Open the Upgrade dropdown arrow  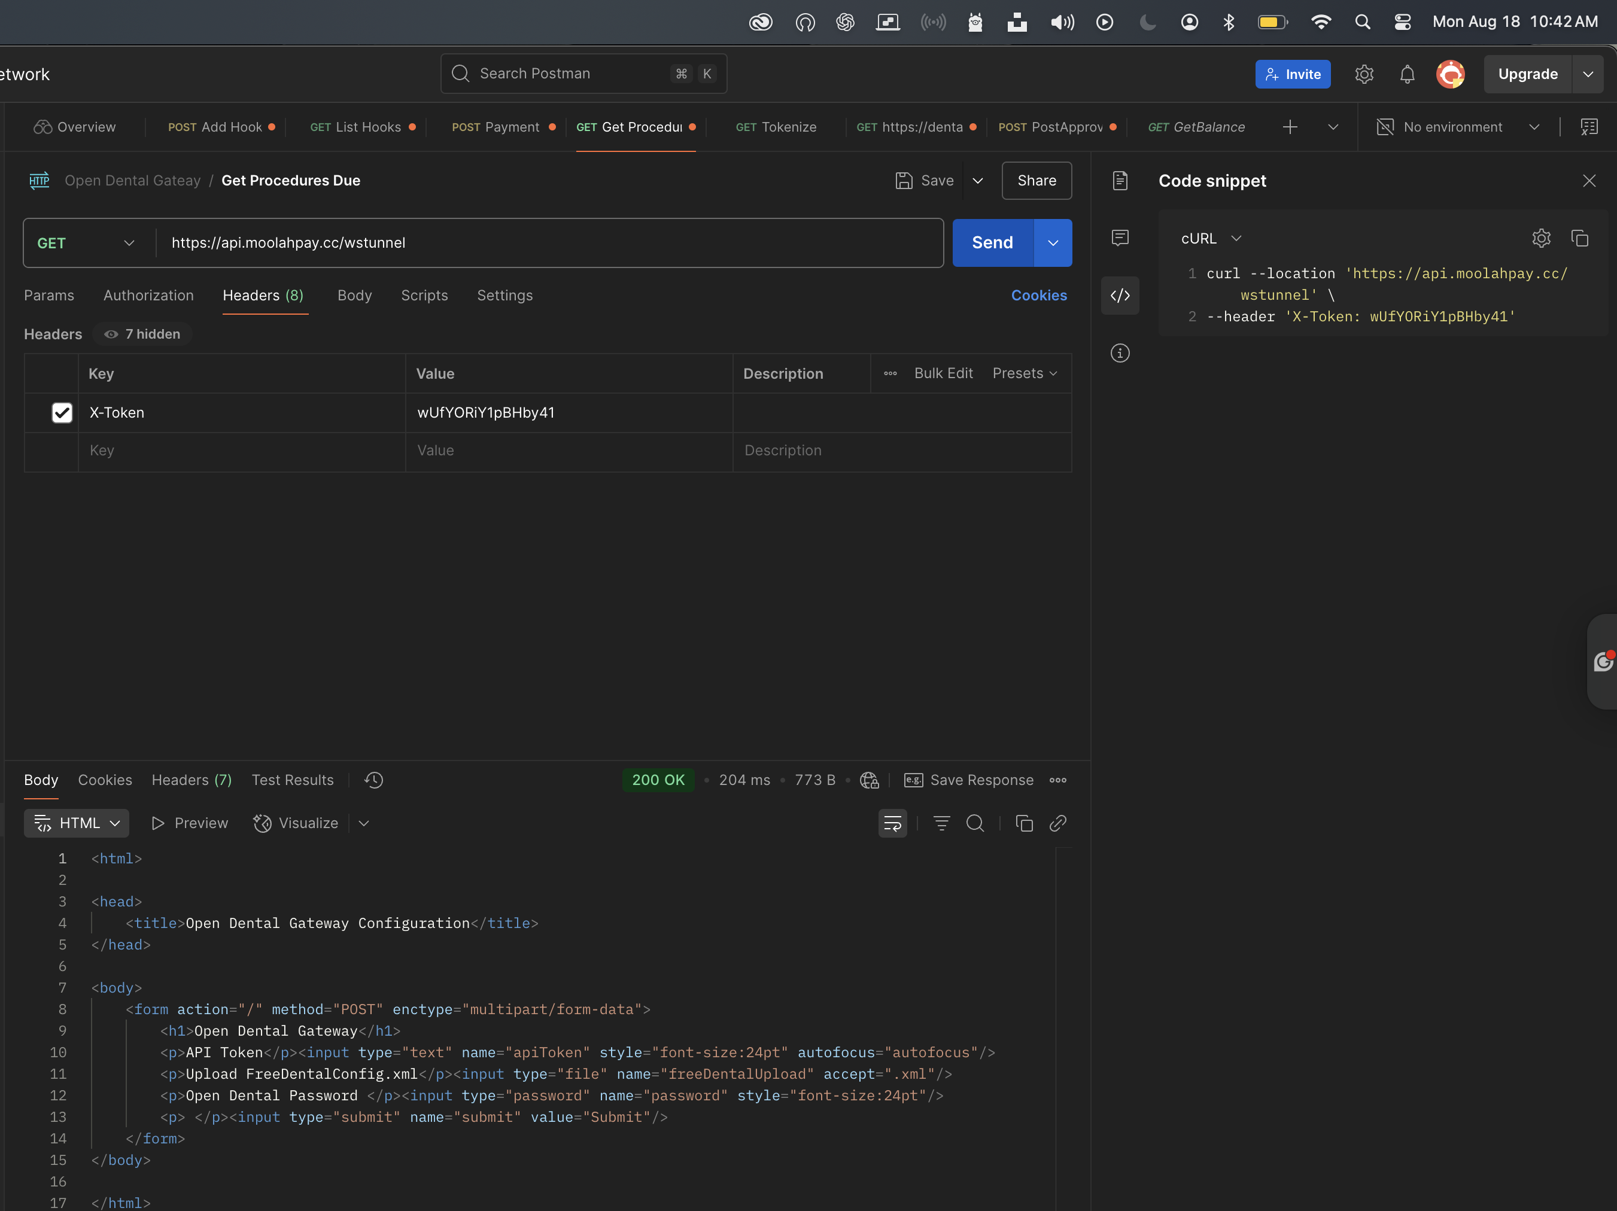click(x=1588, y=74)
